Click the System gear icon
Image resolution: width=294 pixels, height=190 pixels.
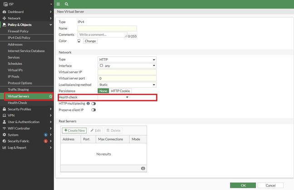click(5, 135)
